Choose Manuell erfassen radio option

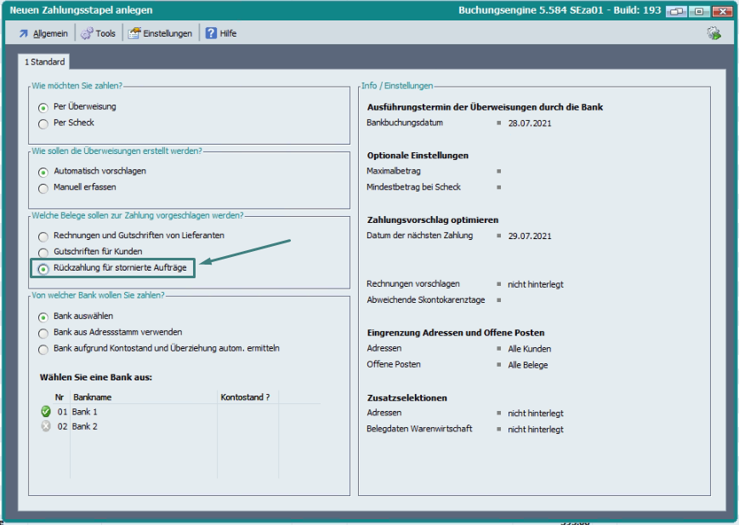[x=43, y=187]
